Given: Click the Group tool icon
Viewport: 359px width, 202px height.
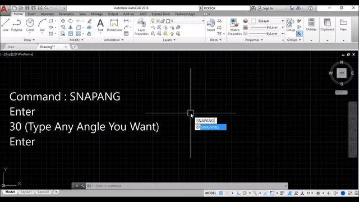Looking at the screenshot, I should coord(291,25).
